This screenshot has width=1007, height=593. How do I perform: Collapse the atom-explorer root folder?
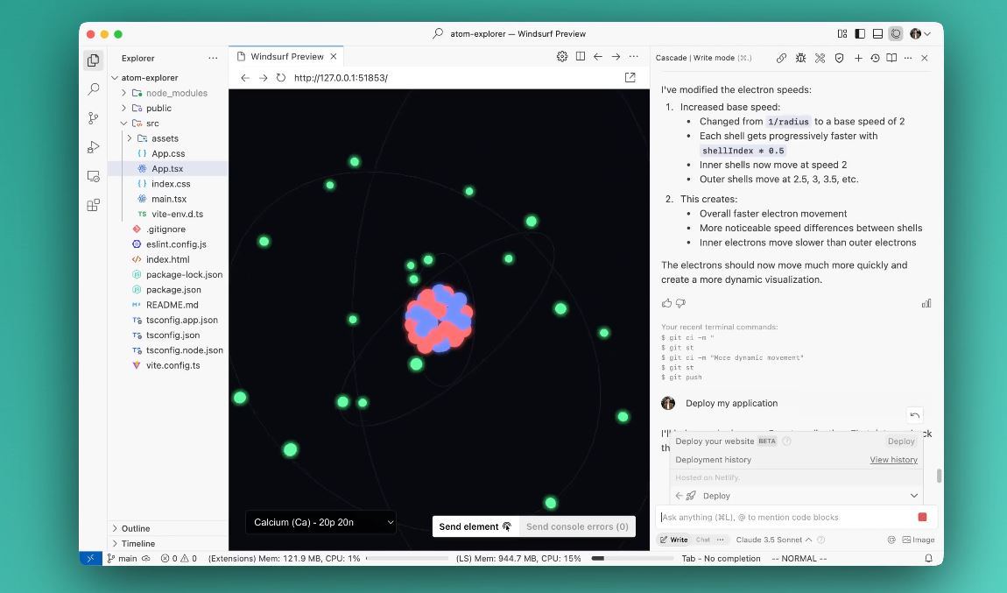point(115,78)
